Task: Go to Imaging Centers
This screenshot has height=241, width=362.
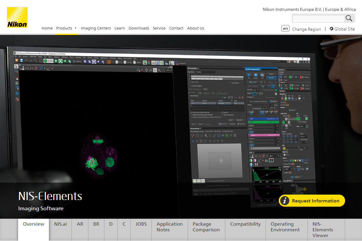Action: click(x=96, y=28)
